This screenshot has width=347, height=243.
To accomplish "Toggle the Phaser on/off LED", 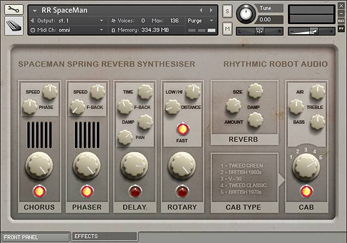I will [x=87, y=191].
